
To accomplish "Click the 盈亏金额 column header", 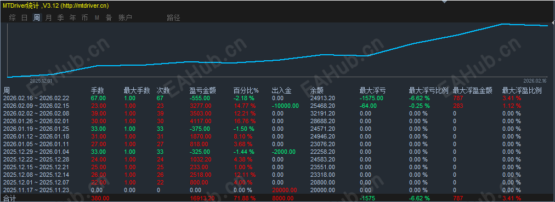I will click(x=202, y=90).
